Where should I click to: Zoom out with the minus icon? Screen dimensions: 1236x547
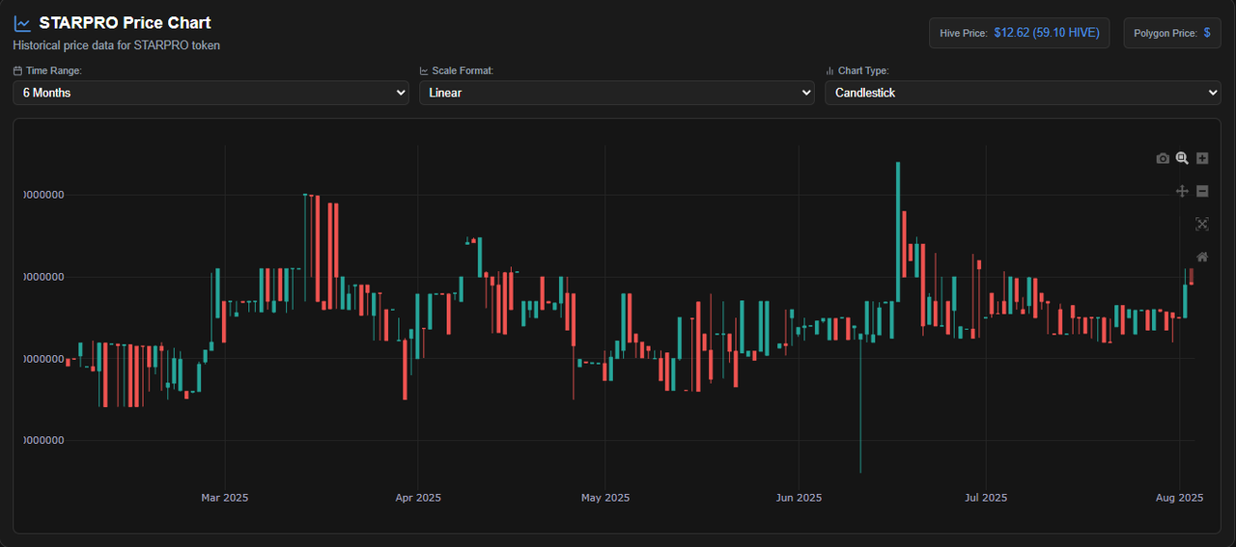1202,191
